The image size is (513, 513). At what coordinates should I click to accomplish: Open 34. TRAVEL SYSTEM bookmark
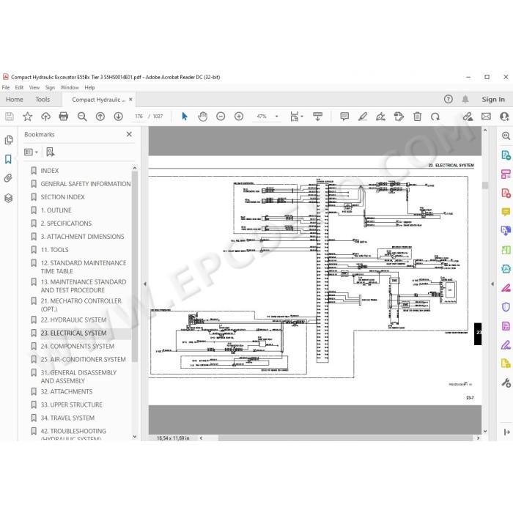click(x=67, y=418)
